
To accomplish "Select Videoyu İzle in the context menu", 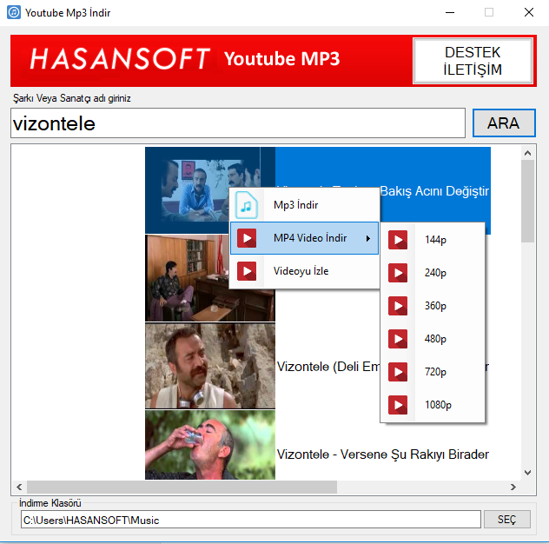I will click(x=304, y=271).
